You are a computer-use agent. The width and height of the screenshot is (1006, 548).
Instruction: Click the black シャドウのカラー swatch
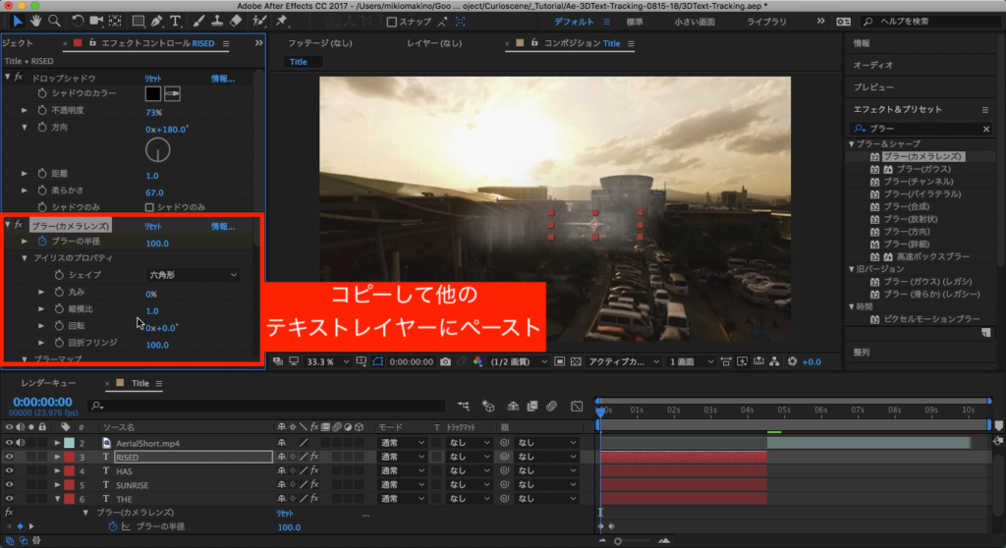coord(153,94)
